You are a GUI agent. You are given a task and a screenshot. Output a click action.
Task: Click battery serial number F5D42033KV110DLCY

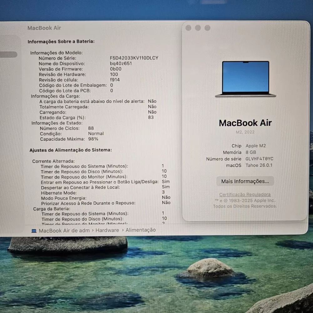134,58
